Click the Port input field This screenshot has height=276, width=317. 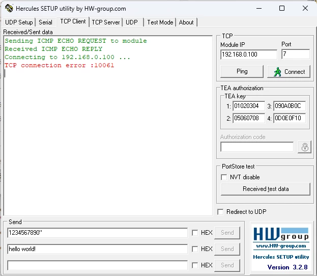[x=296, y=54]
